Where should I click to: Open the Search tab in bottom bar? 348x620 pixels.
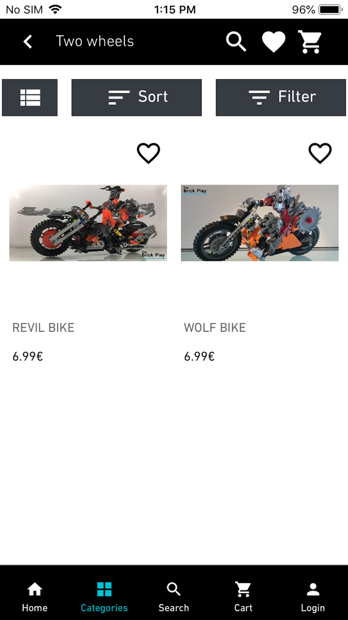point(174,597)
